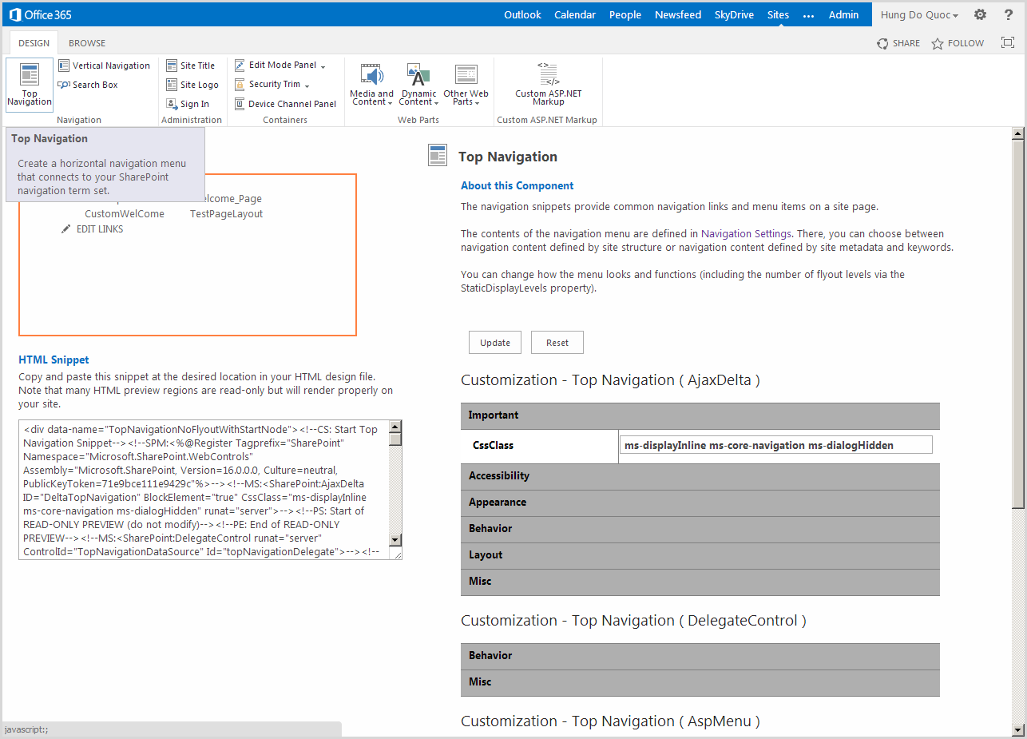This screenshot has width=1027, height=739.
Task: Click the page scrollbar up arrow
Action: pyautogui.click(x=1018, y=133)
